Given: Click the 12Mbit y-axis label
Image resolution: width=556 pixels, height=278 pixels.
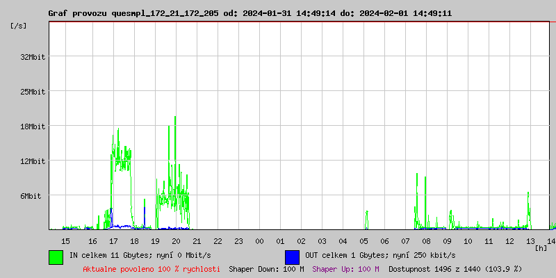Looking at the screenshot, I should pos(33,161).
